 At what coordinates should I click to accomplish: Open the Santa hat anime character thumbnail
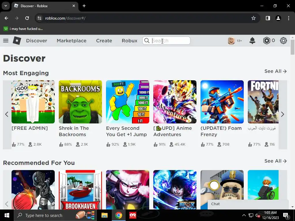[128, 190]
